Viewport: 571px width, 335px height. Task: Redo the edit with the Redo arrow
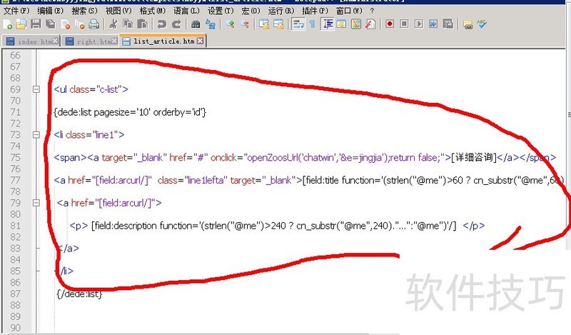176,24
